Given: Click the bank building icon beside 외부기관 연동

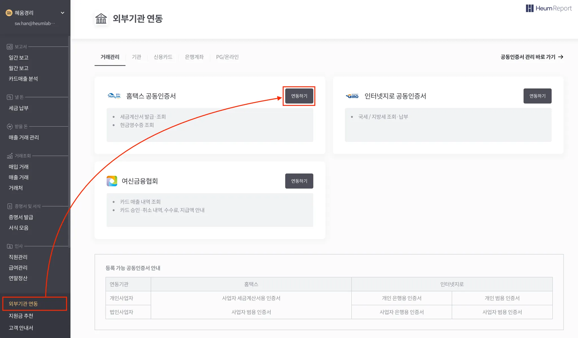Looking at the screenshot, I should 101,19.
